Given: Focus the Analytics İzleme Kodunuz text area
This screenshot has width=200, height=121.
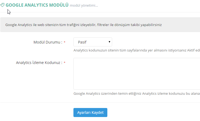Looking at the screenshot, I should pos(136,74).
